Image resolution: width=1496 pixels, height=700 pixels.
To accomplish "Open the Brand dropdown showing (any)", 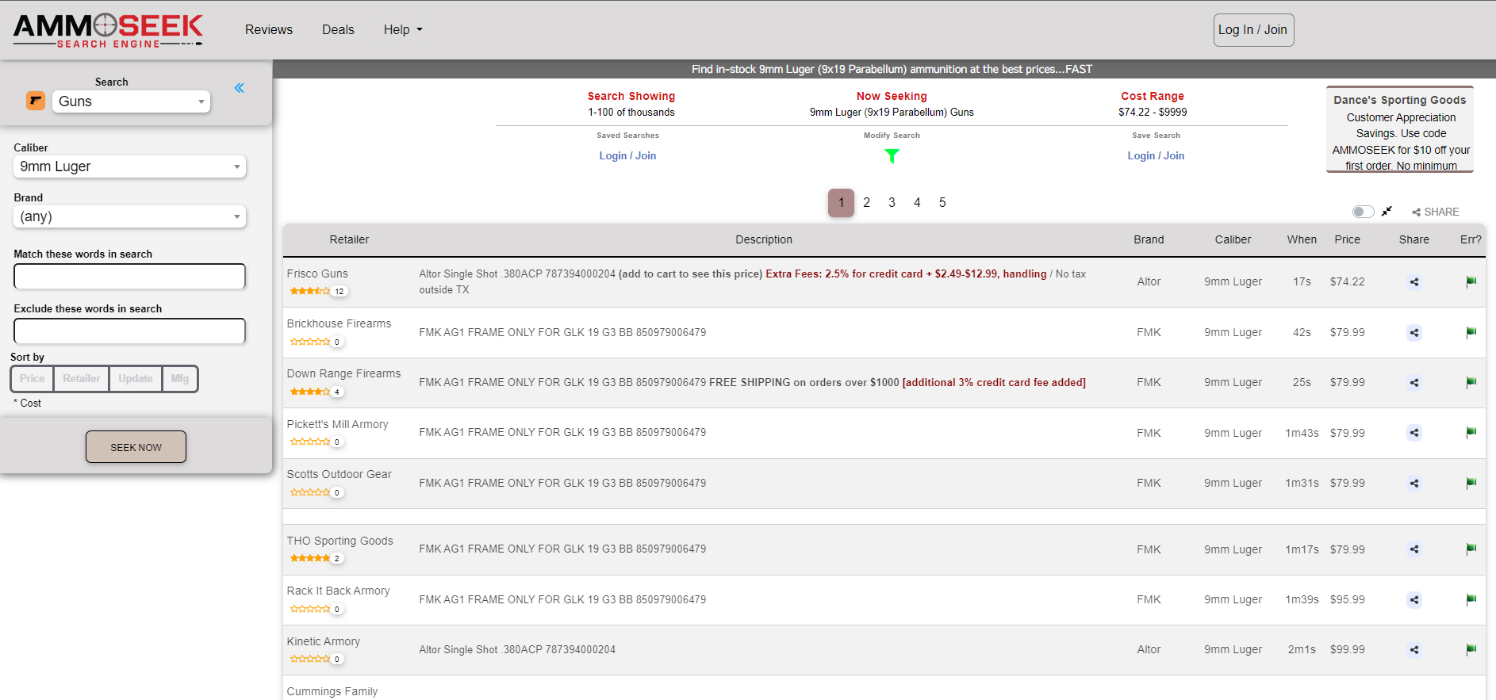I will (x=129, y=216).
